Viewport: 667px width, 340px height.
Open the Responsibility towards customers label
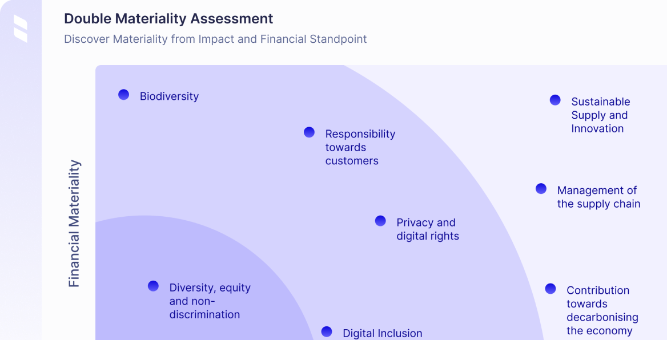(x=360, y=147)
